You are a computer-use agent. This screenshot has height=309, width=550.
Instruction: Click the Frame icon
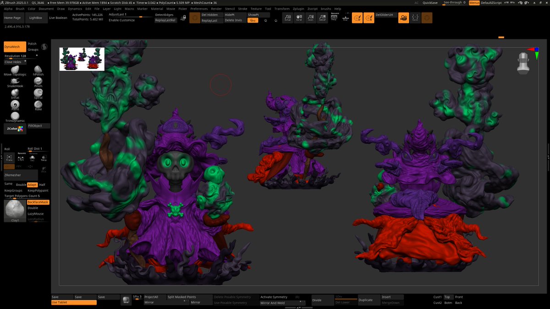(x=9, y=157)
